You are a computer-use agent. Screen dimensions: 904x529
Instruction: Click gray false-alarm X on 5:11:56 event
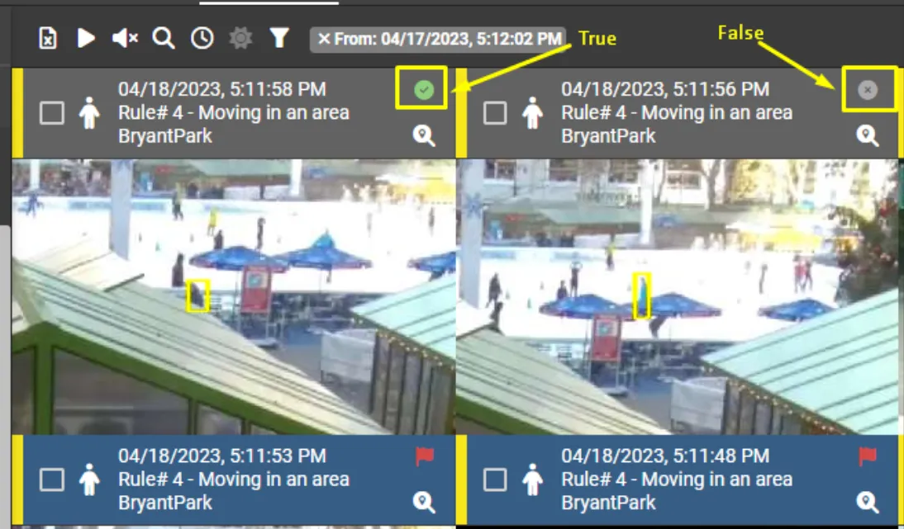tap(867, 90)
